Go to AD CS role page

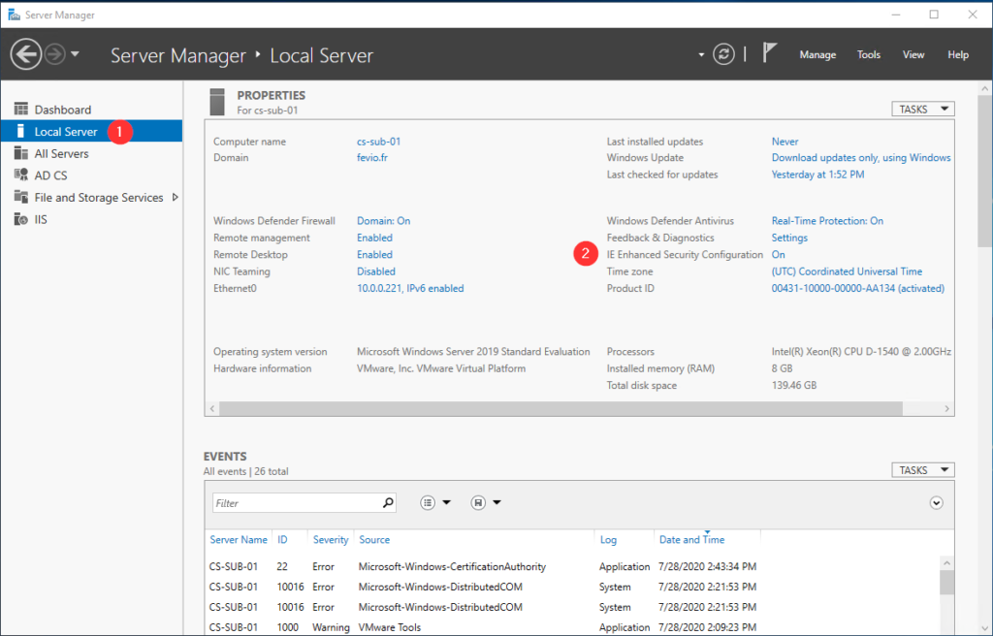(x=50, y=175)
